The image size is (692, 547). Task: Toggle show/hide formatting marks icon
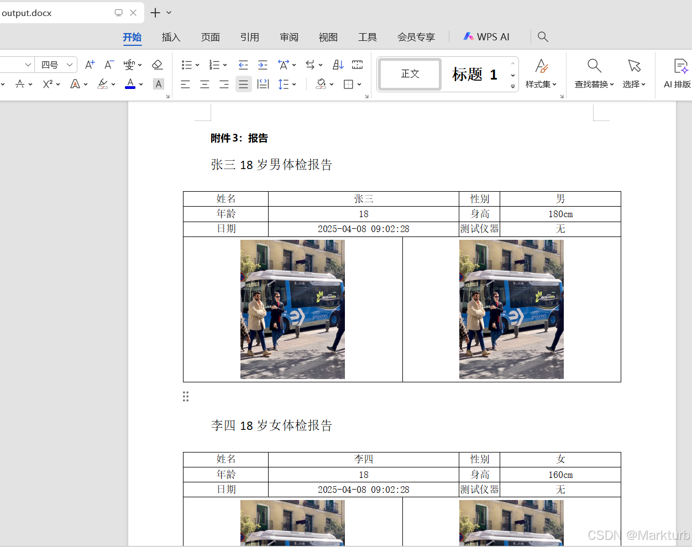pos(358,65)
